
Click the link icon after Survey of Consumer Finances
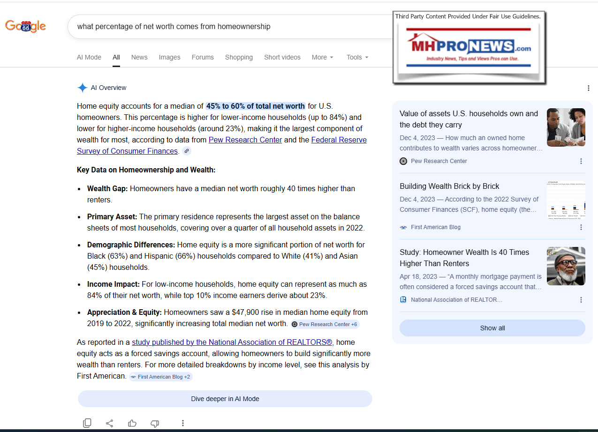coord(187,151)
